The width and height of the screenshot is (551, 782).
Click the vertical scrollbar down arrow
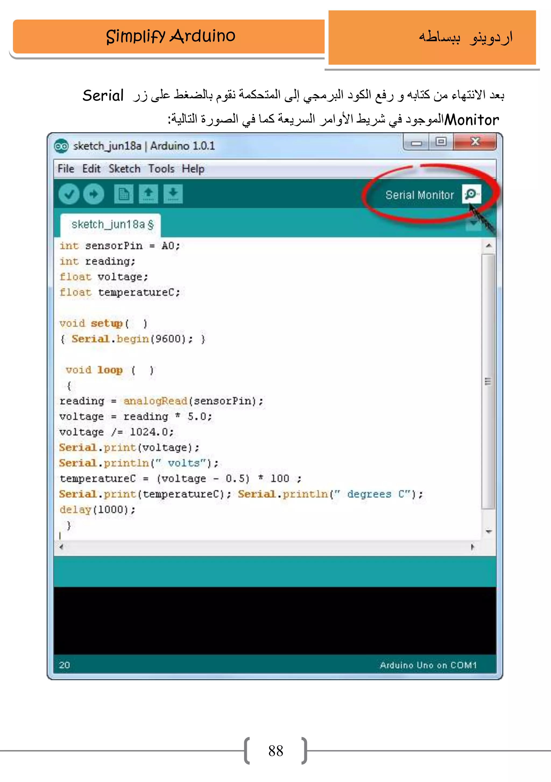(489, 531)
